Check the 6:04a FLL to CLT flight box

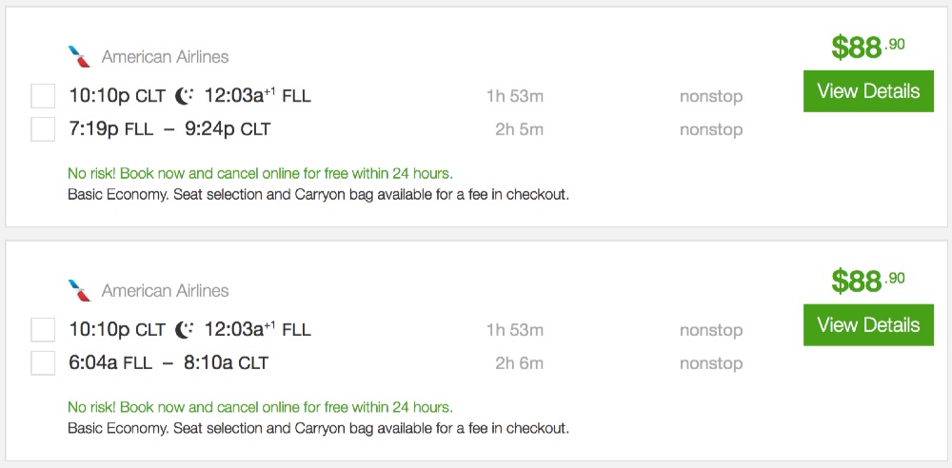43,362
